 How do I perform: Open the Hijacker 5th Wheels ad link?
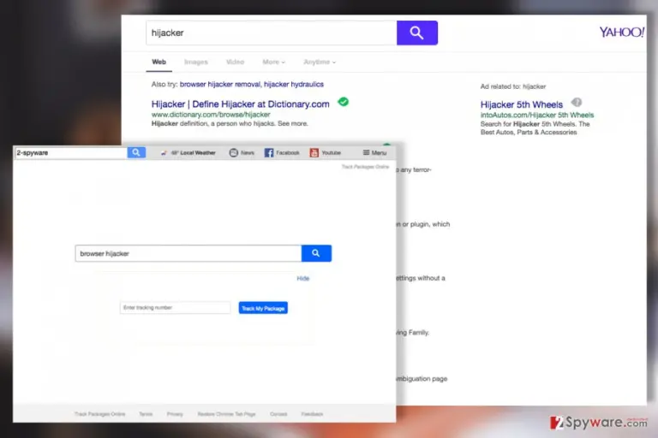coord(522,104)
